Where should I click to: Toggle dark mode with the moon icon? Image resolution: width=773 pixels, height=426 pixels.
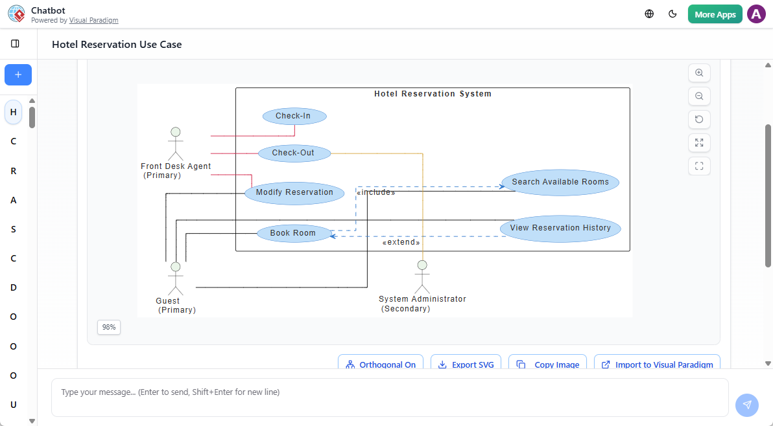click(672, 13)
